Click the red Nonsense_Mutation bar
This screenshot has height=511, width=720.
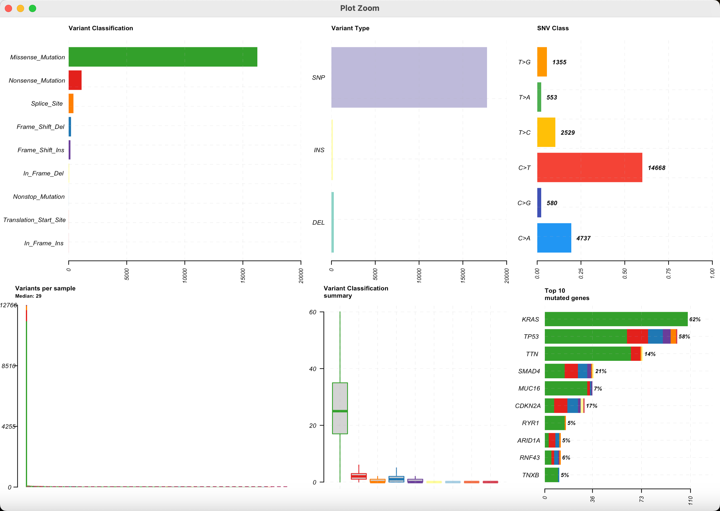click(75, 80)
